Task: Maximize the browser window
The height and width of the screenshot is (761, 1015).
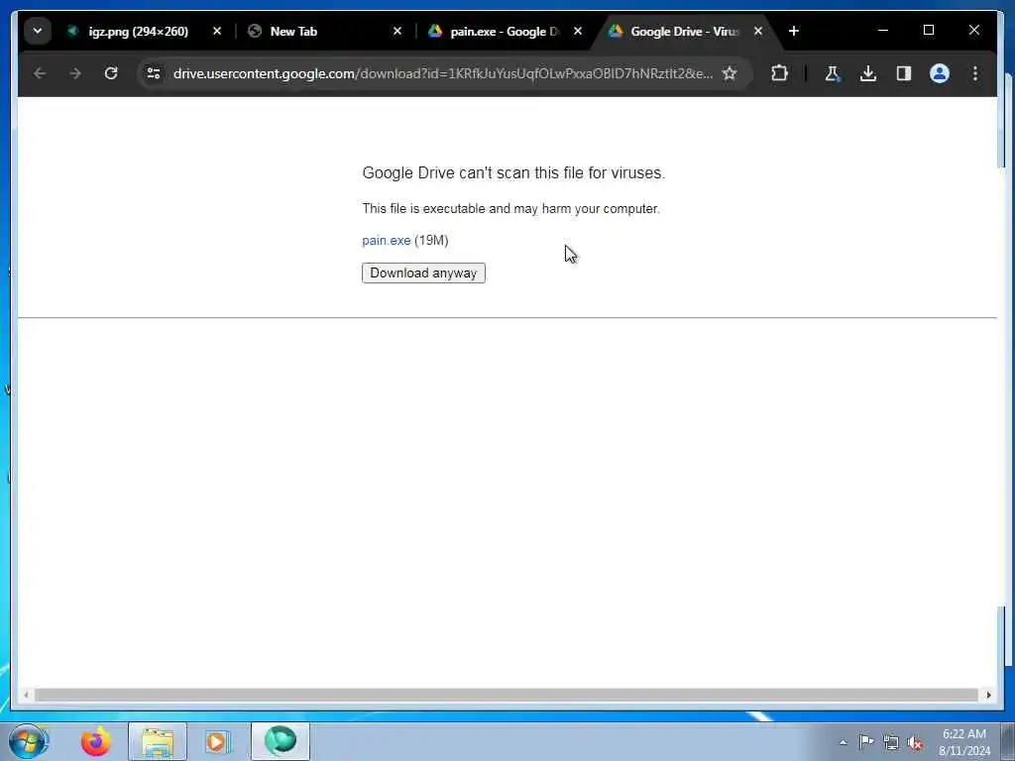Action: click(928, 31)
